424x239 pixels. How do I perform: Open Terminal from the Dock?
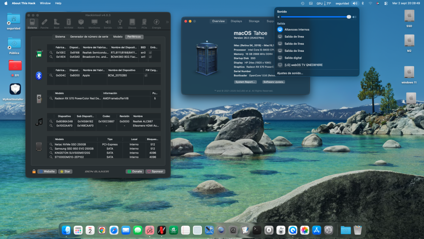point(257,230)
